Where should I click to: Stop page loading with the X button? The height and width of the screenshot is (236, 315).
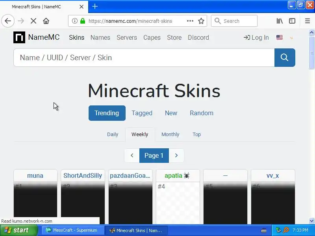tap(33, 21)
